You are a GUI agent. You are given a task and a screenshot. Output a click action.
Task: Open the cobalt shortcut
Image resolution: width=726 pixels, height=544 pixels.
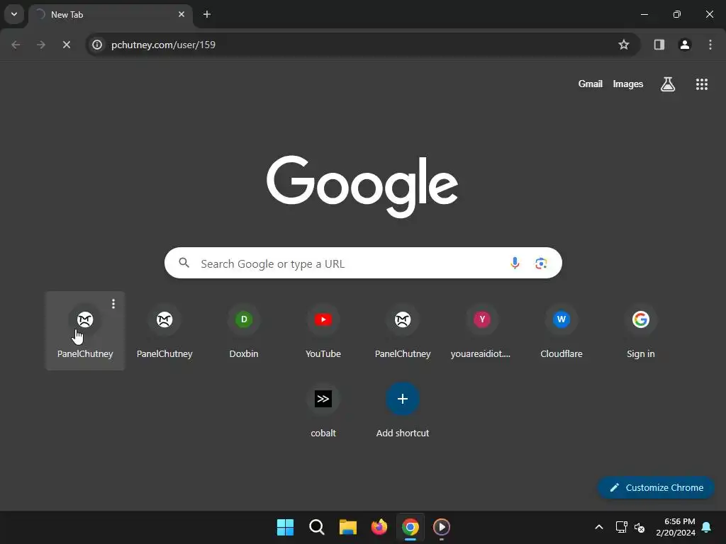pos(323,410)
